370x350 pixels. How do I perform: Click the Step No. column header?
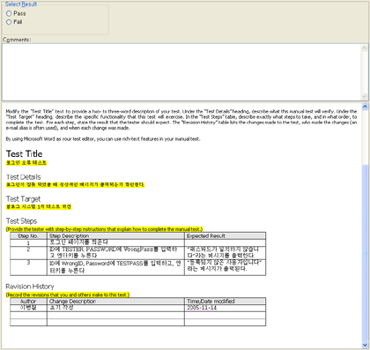tap(28, 236)
